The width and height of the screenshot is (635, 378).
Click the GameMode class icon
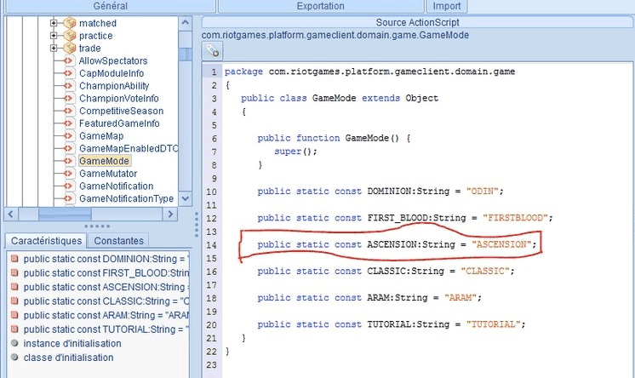click(x=69, y=161)
